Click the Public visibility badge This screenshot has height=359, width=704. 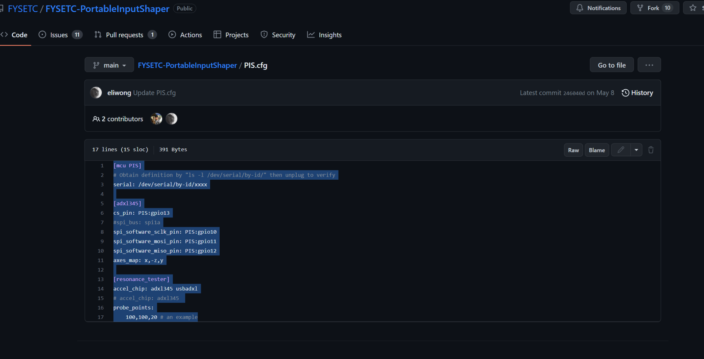[x=185, y=8]
